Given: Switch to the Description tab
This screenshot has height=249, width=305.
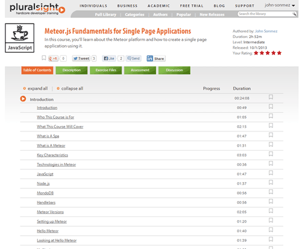Looking at the screenshot, I should (72, 70).
